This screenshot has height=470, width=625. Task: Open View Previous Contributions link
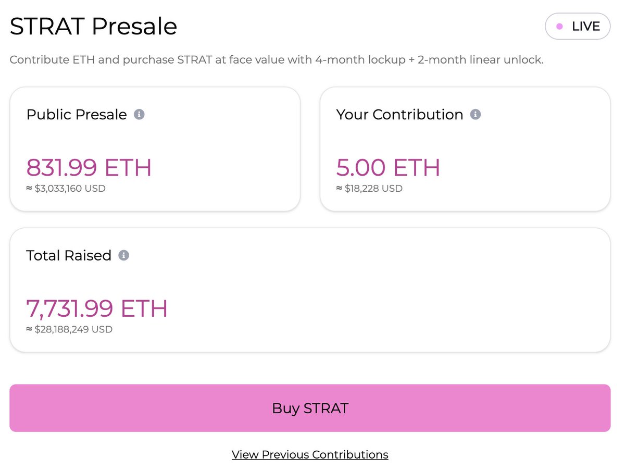[x=310, y=454]
